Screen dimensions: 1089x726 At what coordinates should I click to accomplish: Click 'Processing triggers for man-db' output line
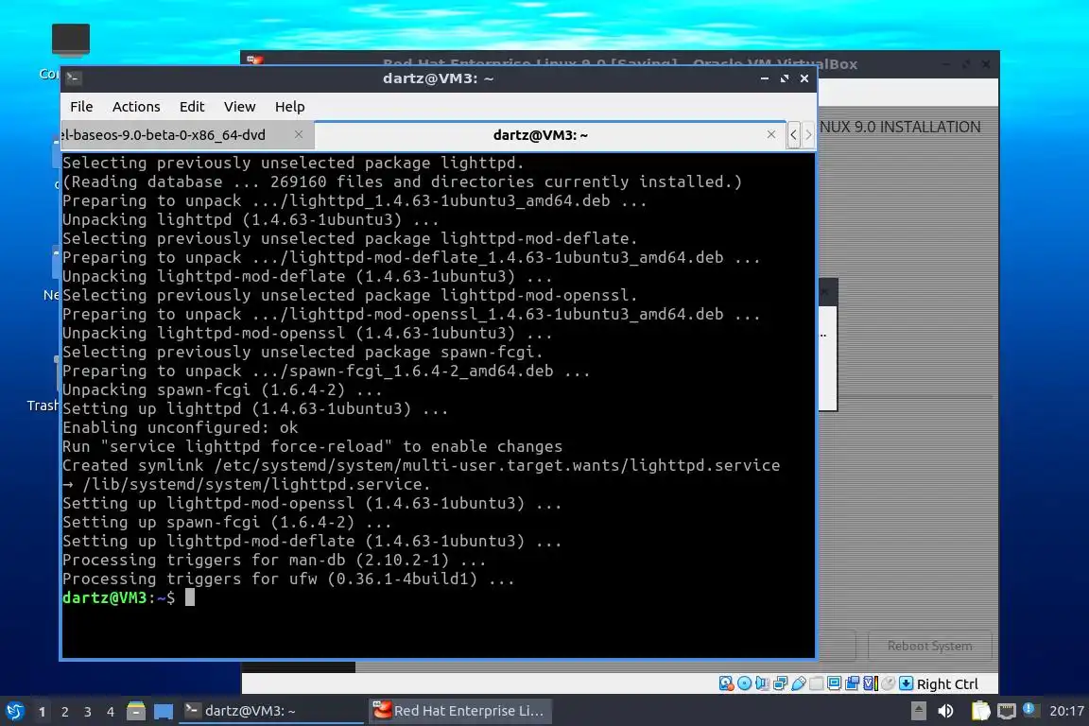pos(273,560)
